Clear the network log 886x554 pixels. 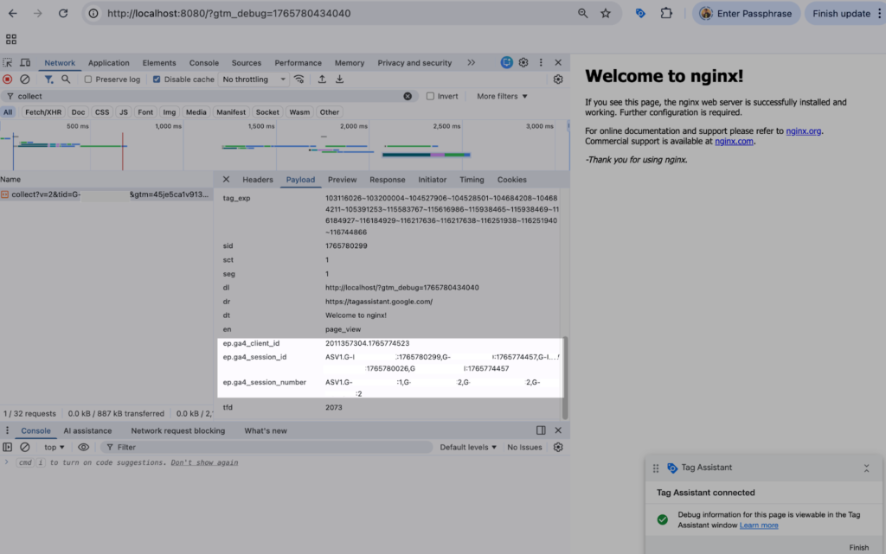pyautogui.click(x=25, y=80)
